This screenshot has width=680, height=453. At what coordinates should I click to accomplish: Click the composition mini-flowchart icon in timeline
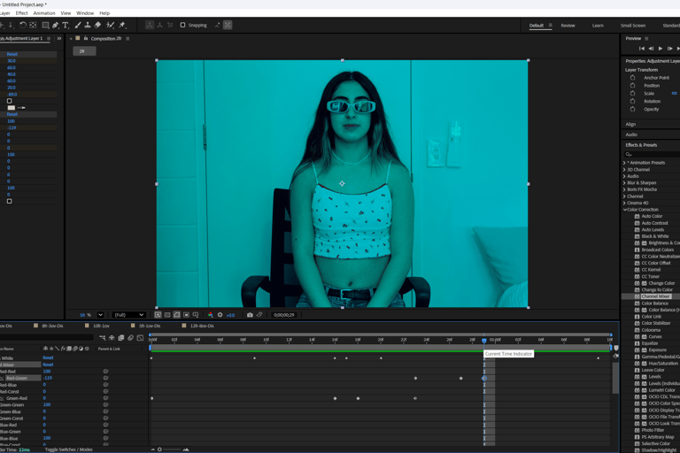point(103,338)
